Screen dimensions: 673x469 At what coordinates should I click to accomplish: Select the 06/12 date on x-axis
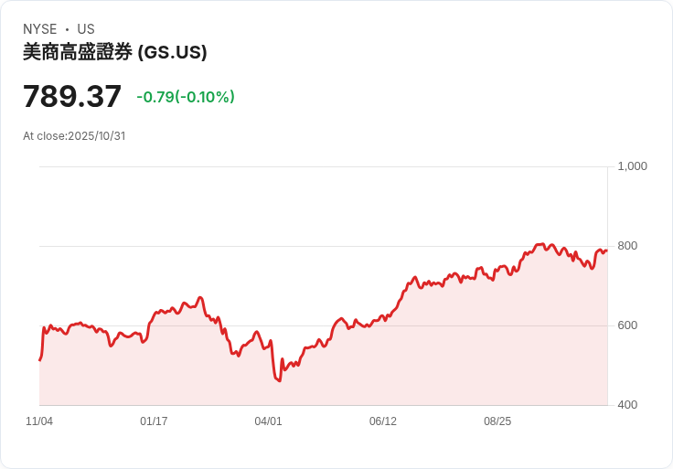coord(382,421)
